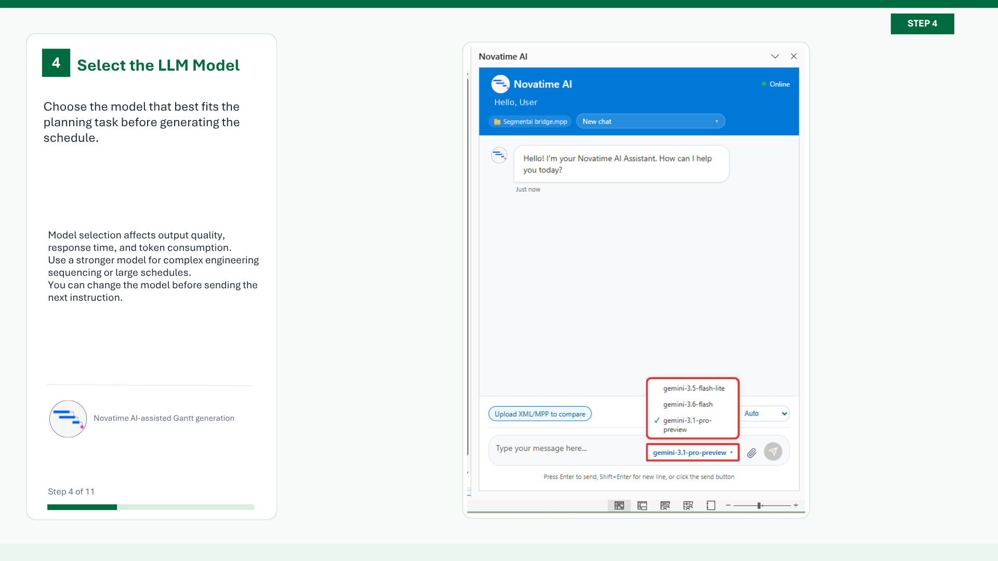Click the STEP 4 badge in the corner

tap(922, 24)
